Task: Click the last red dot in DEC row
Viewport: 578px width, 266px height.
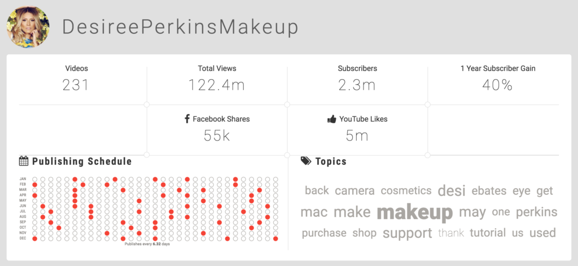Action: click(x=275, y=239)
